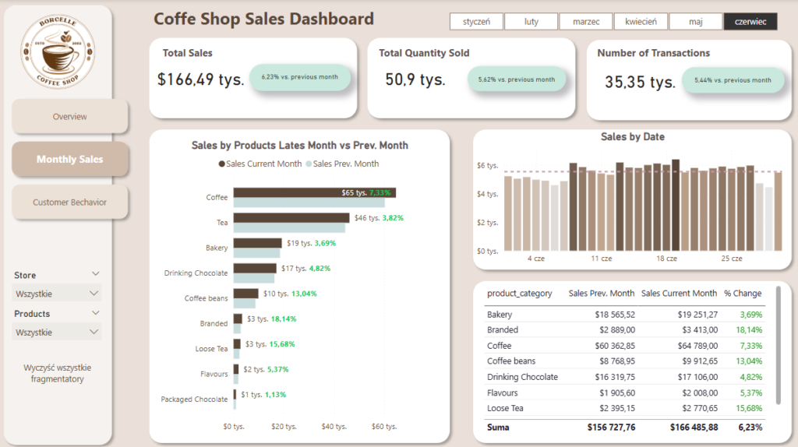Sort table by % Change column header

(742, 294)
